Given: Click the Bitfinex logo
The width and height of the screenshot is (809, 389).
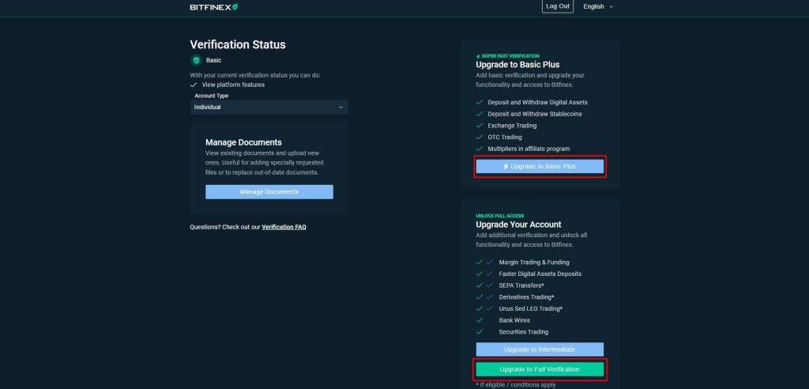Looking at the screenshot, I should coord(213,6).
